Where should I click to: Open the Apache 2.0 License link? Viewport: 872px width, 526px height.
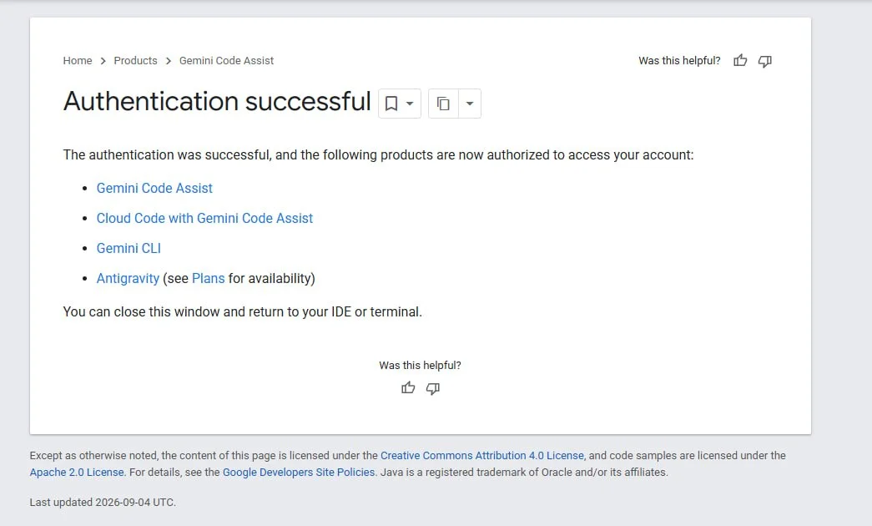click(77, 472)
